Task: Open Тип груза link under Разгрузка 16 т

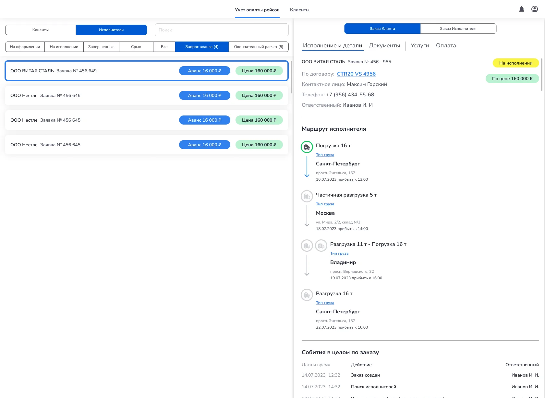Action: click(x=325, y=303)
